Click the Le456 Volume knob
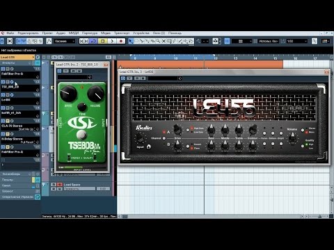The width and height of the screenshot is (334, 250). point(292,138)
